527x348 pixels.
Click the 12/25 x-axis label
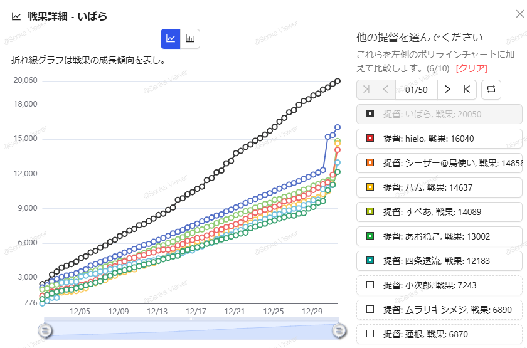pos(274,312)
